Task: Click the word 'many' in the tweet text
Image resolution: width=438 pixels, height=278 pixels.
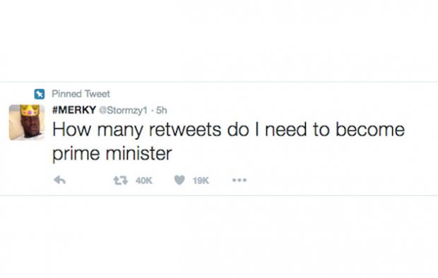Action: pyautogui.click(x=120, y=131)
